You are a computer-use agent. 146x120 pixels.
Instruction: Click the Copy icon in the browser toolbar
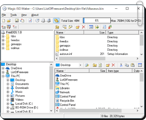[127, 65]
